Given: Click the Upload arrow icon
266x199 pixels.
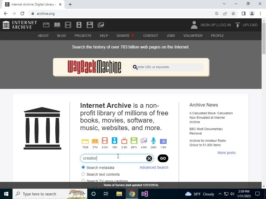Looking at the screenshot, I should pos(238,25).
